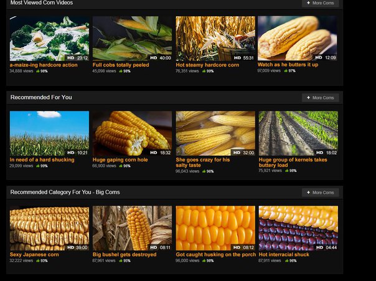This screenshot has width=376, height=281.
Task: Play the cobs in water thumbnail, 32:00
Action: click(215, 133)
